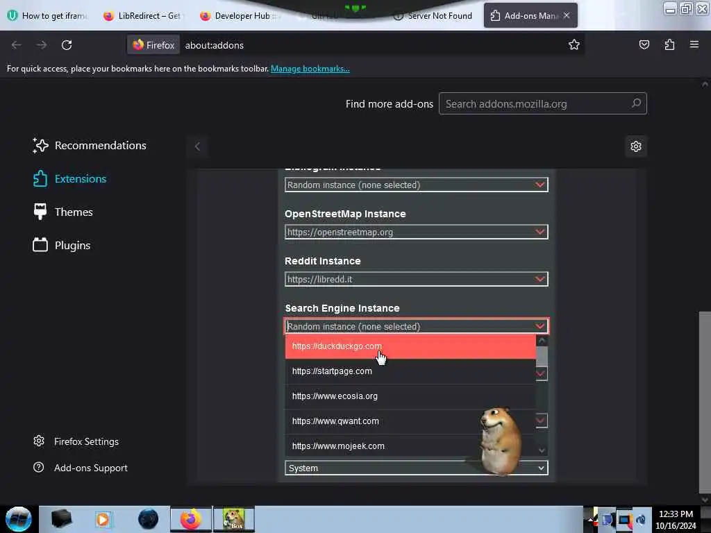Select https://www.mojeek.com option
This screenshot has height=533, width=711.
point(410,446)
